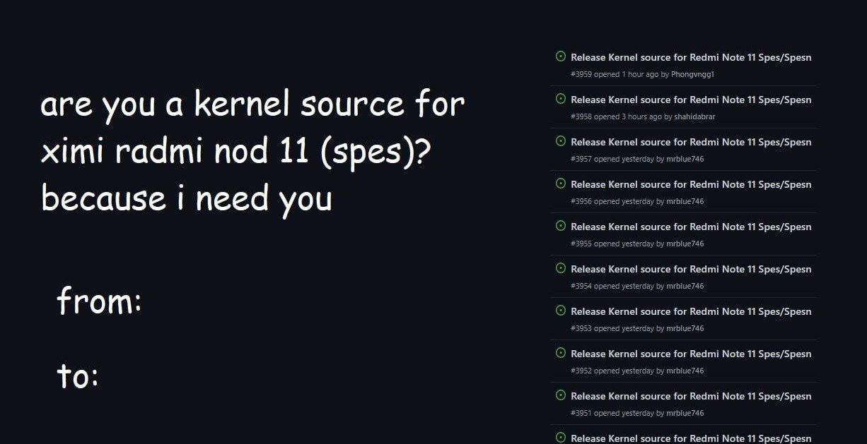Click the open-issue icon beside issue #3952
Screen dimensions: 867x444
561,353
